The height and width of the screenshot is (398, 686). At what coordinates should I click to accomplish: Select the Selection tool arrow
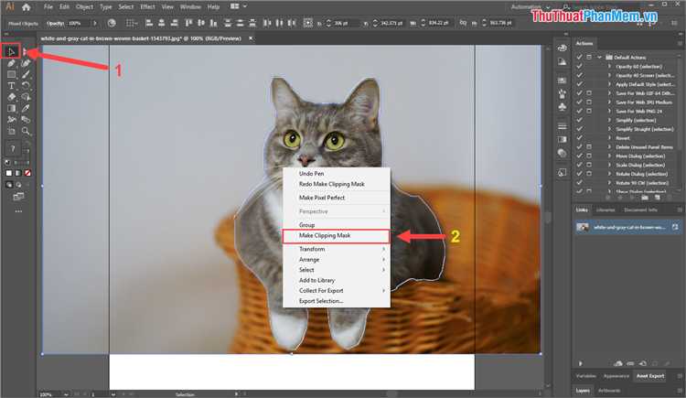(x=12, y=52)
